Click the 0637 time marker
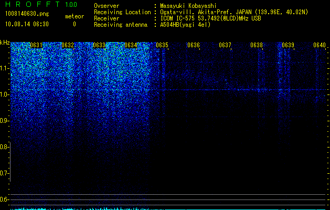The image size is (330, 210). (225, 45)
